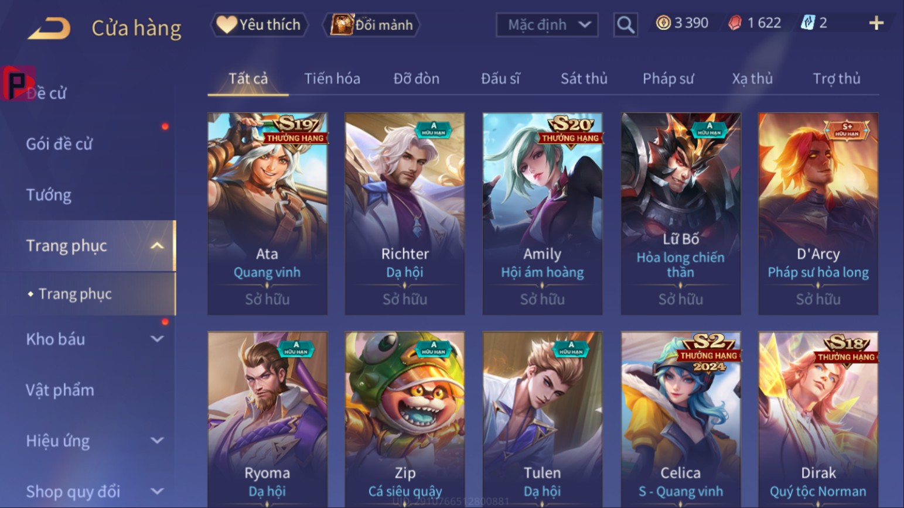Open the search magnifier icon
This screenshot has height=508, width=904.
[x=625, y=25]
